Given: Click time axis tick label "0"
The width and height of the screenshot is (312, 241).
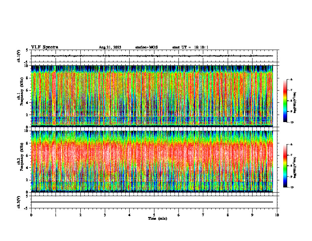Looking at the screenshot, I should pos(31,215).
